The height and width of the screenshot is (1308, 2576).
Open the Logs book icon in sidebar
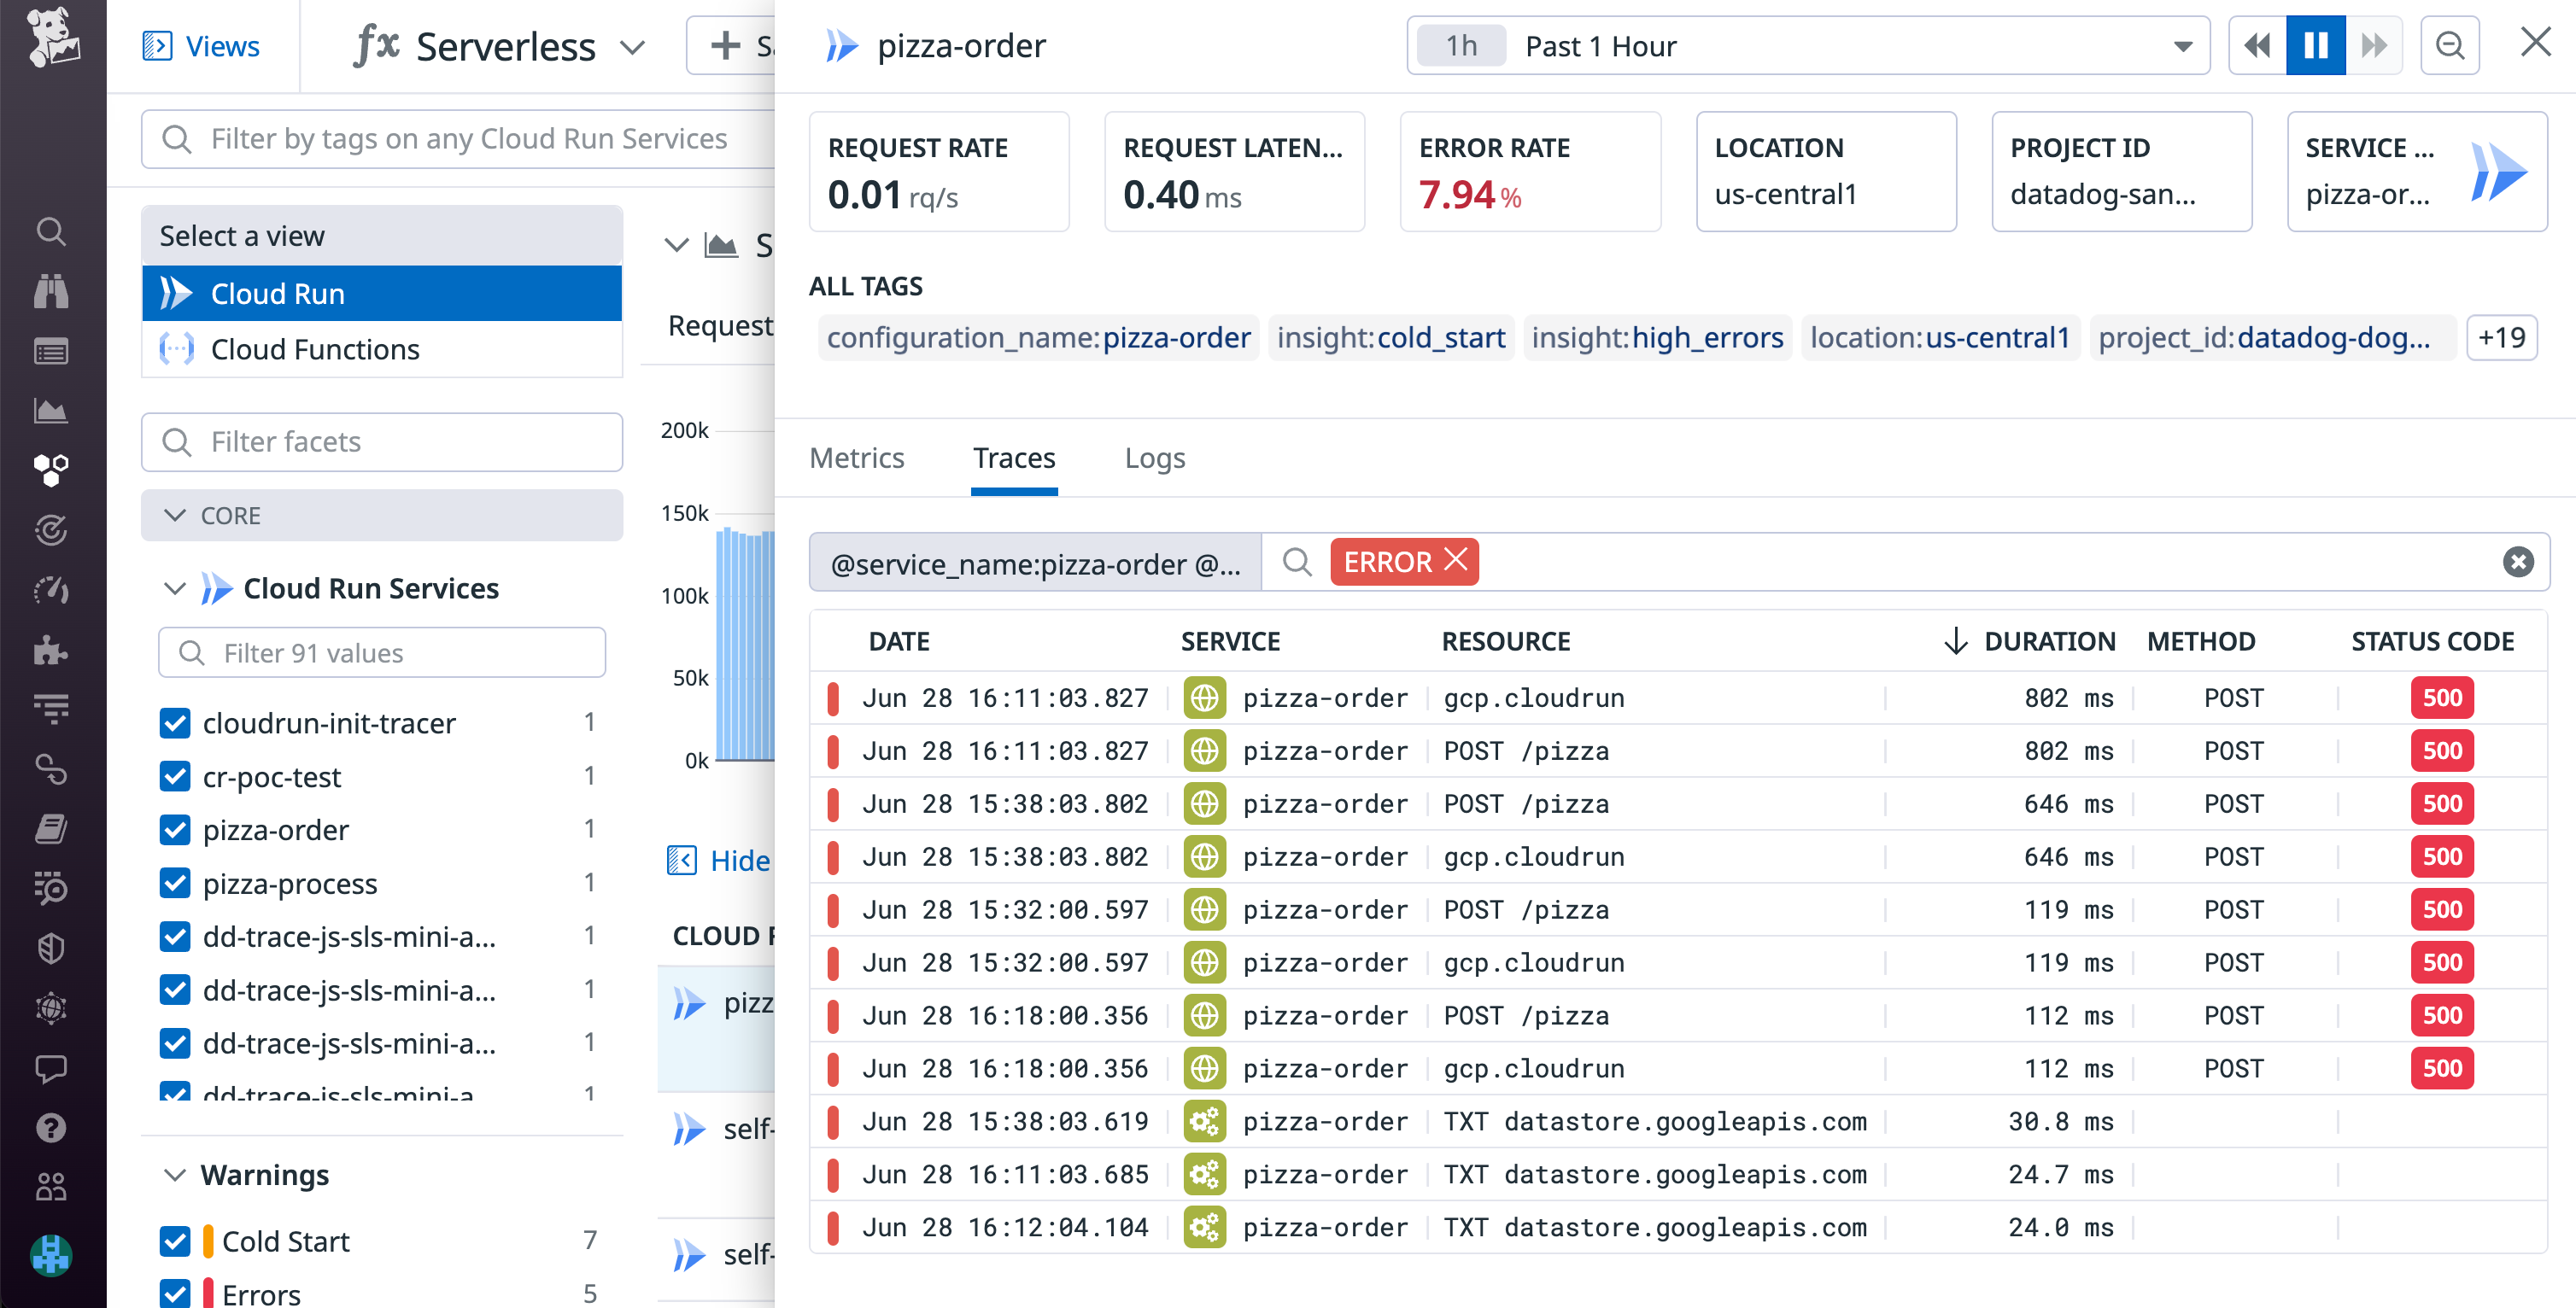point(50,829)
